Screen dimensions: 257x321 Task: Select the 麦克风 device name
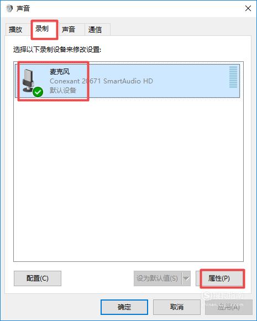(x=60, y=72)
